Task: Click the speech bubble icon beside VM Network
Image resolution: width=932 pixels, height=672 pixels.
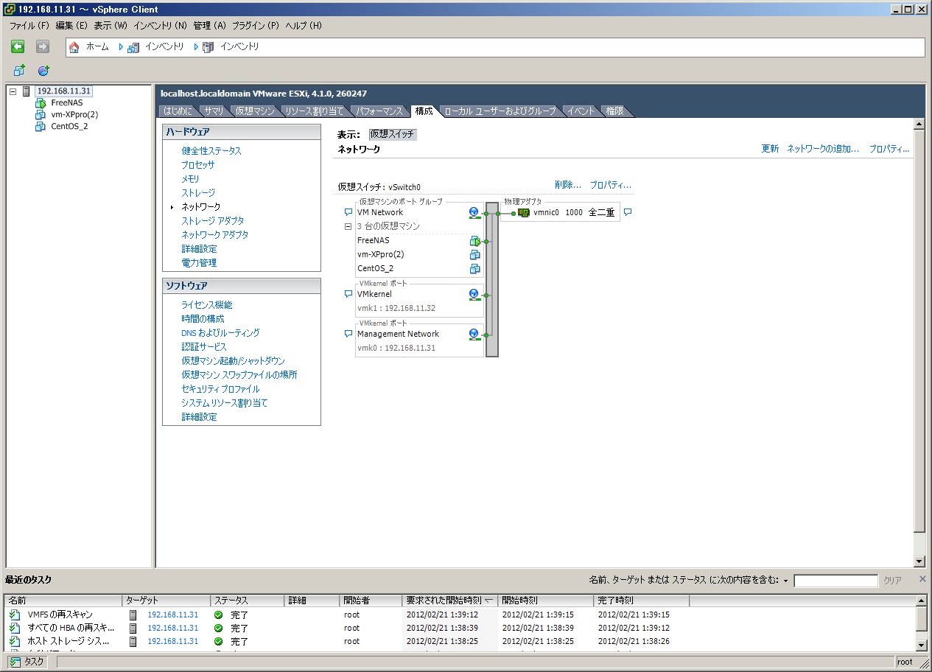Action: pyautogui.click(x=348, y=212)
